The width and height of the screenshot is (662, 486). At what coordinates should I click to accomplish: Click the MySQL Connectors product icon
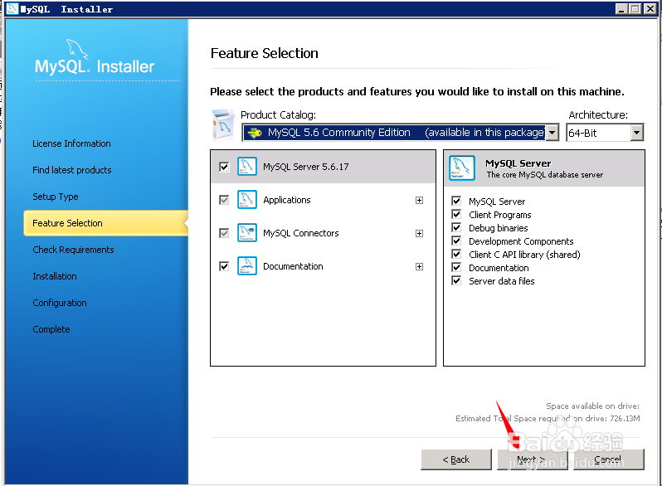point(247,233)
